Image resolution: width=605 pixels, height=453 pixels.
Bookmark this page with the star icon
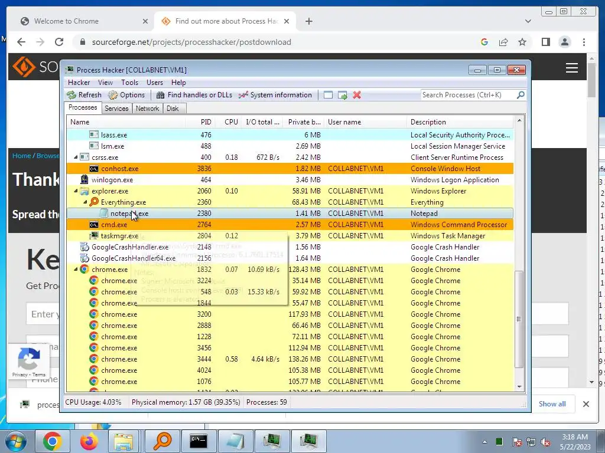pos(522,42)
